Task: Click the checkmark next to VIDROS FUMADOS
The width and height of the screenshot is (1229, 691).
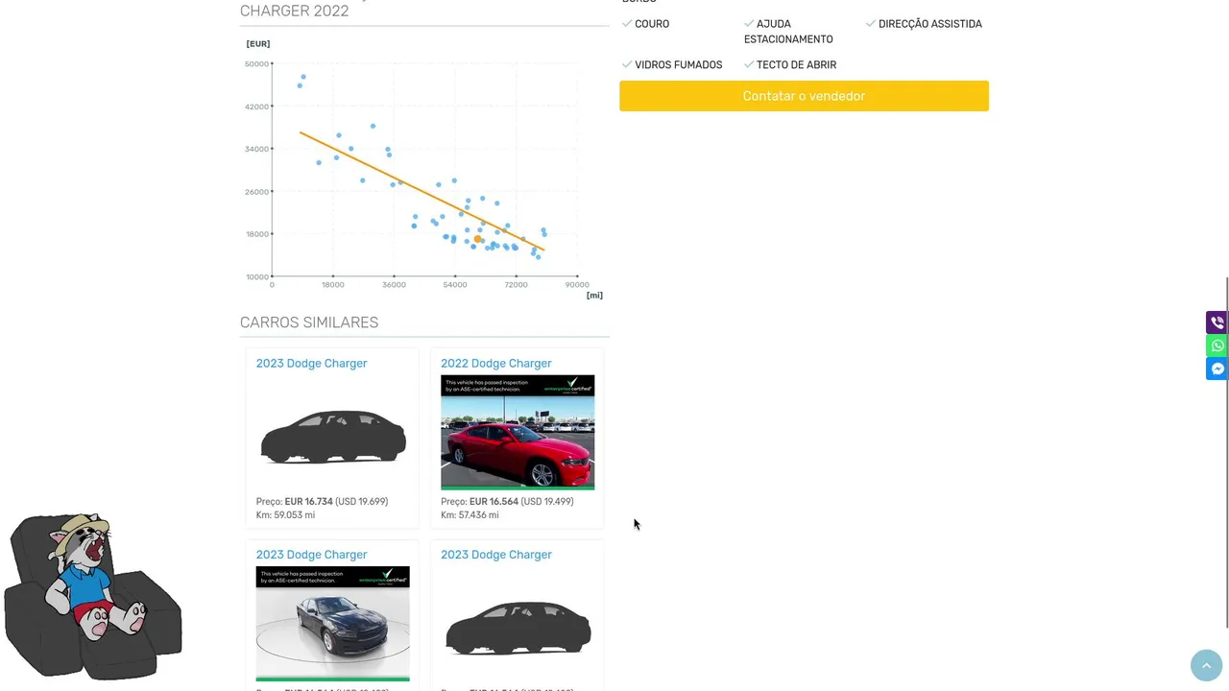Action: [x=627, y=64]
